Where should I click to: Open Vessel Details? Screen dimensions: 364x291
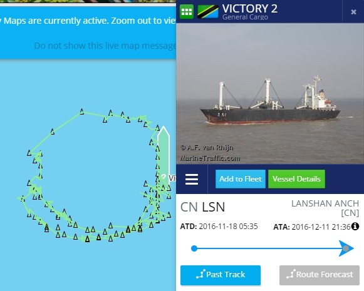click(x=296, y=179)
